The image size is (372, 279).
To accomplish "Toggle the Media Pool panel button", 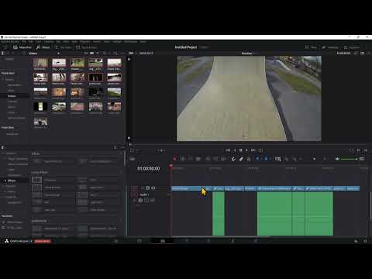I will pos(22,47).
